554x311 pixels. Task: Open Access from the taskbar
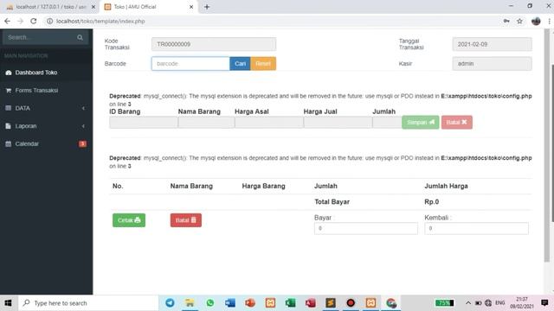311,303
